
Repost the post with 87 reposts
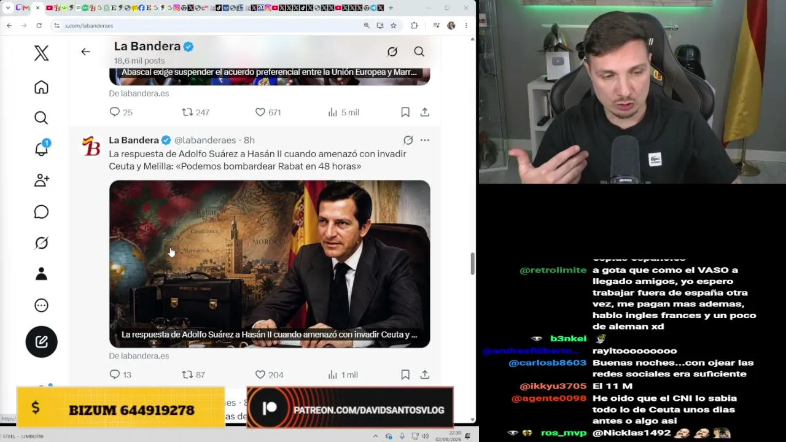(x=193, y=374)
